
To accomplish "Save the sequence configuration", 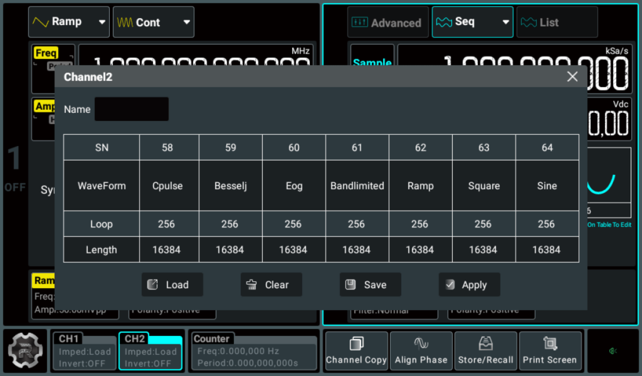I will click(370, 285).
